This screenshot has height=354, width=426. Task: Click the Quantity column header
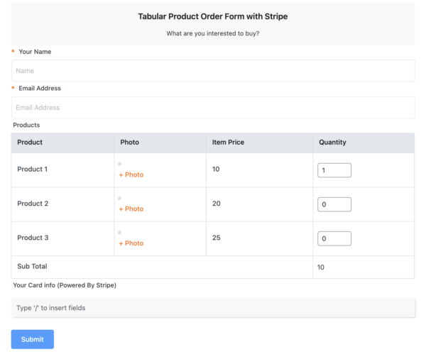332,143
